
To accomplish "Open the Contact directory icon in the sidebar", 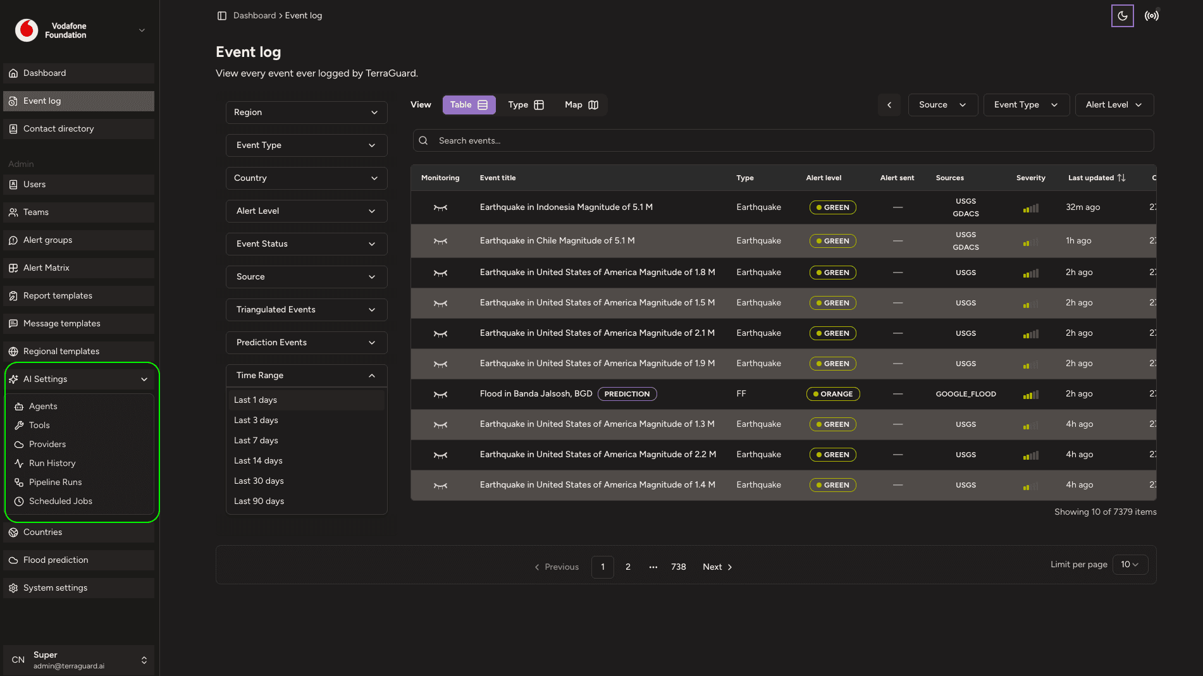I will pyautogui.click(x=13, y=129).
